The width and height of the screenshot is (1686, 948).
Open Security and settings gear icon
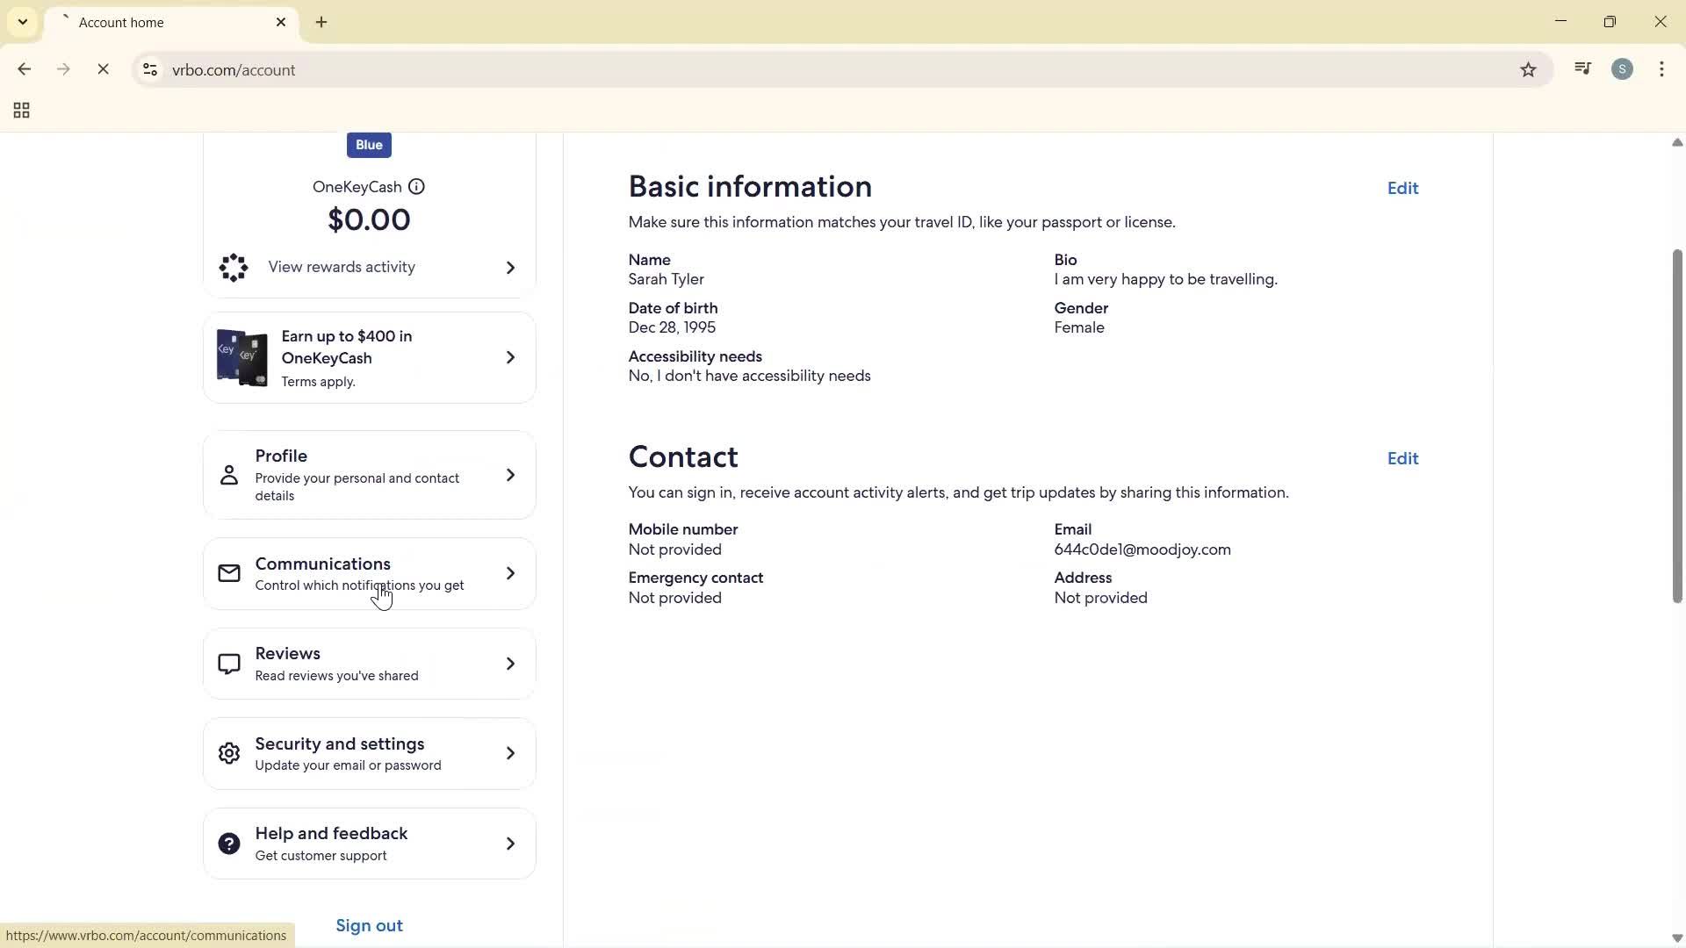point(228,753)
